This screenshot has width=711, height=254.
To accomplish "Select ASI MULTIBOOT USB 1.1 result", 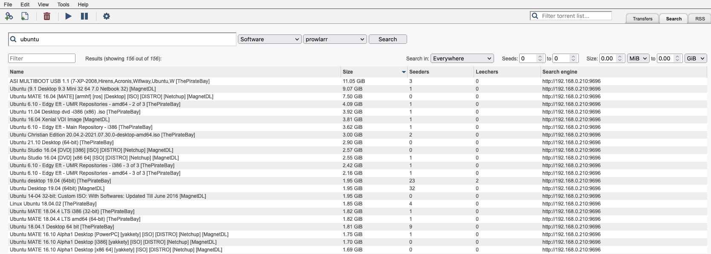I will 357,81.
